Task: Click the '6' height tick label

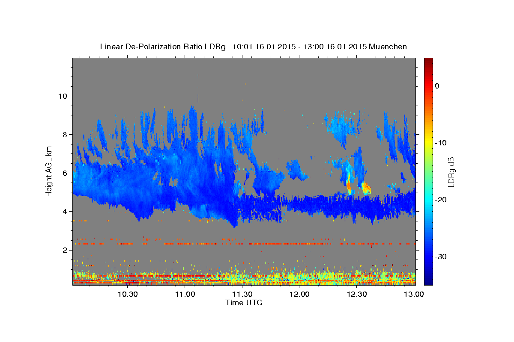Action: point(65,173)
